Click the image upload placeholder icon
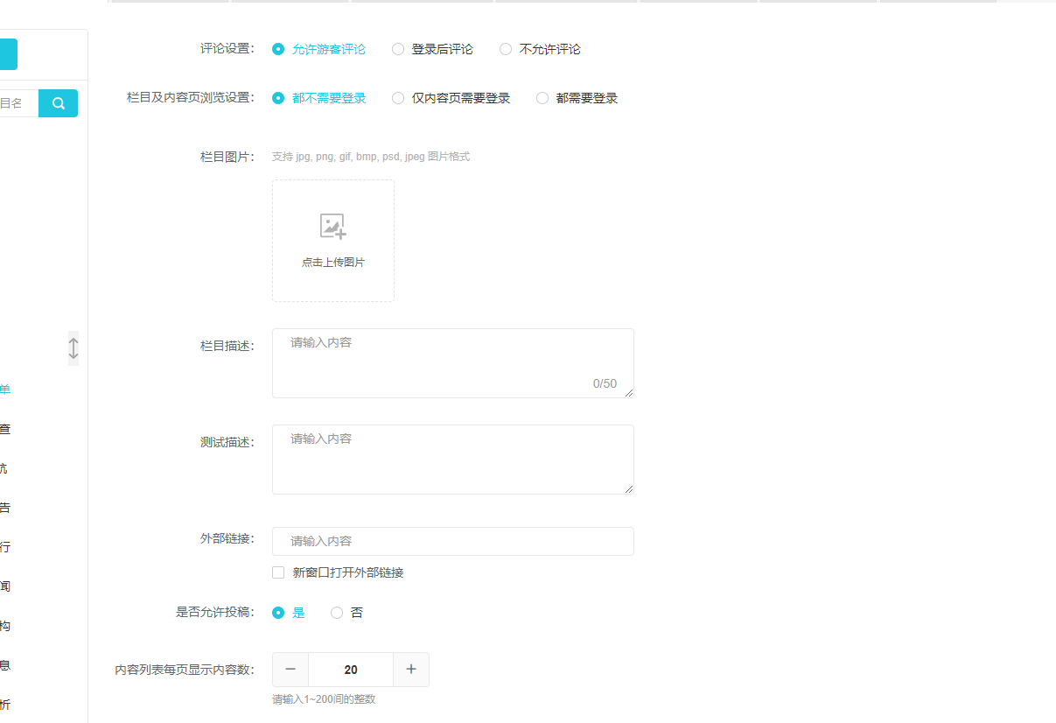Image resolution: width=1056 pixels, height=723 pixels. pyautogui.click(x=332, y=226)
